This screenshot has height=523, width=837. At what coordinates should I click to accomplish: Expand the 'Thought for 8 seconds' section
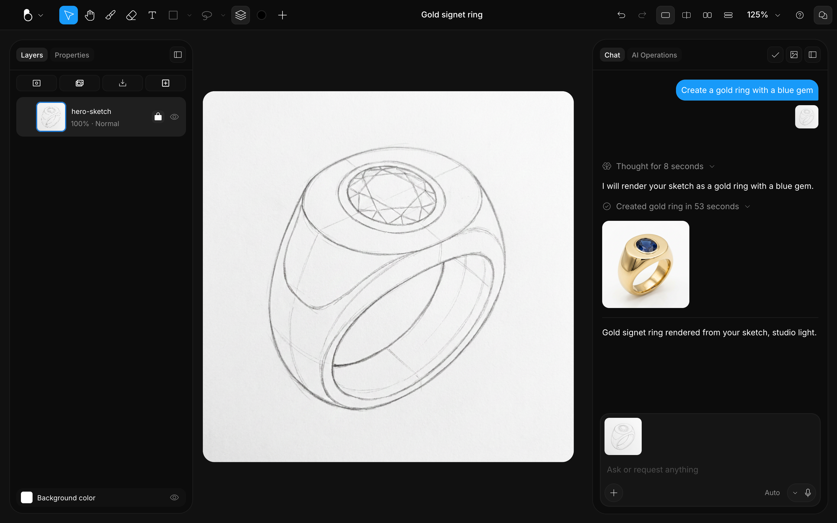[659, 166]
